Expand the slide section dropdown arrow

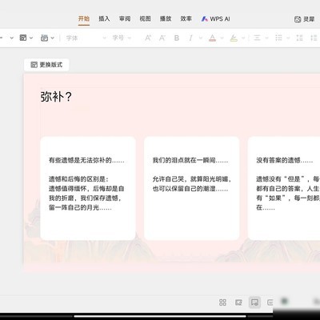52,38
